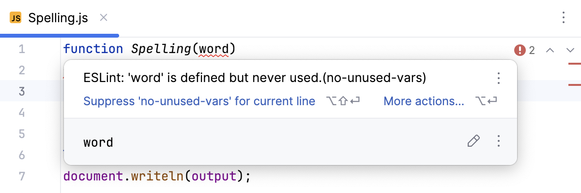Close the Spelling.js tab
581x193 pixels.
[103, 18]
